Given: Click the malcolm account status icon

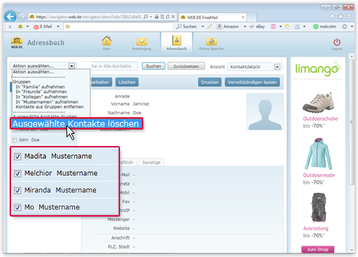Looking at the screenshot, I should (315, 27).
